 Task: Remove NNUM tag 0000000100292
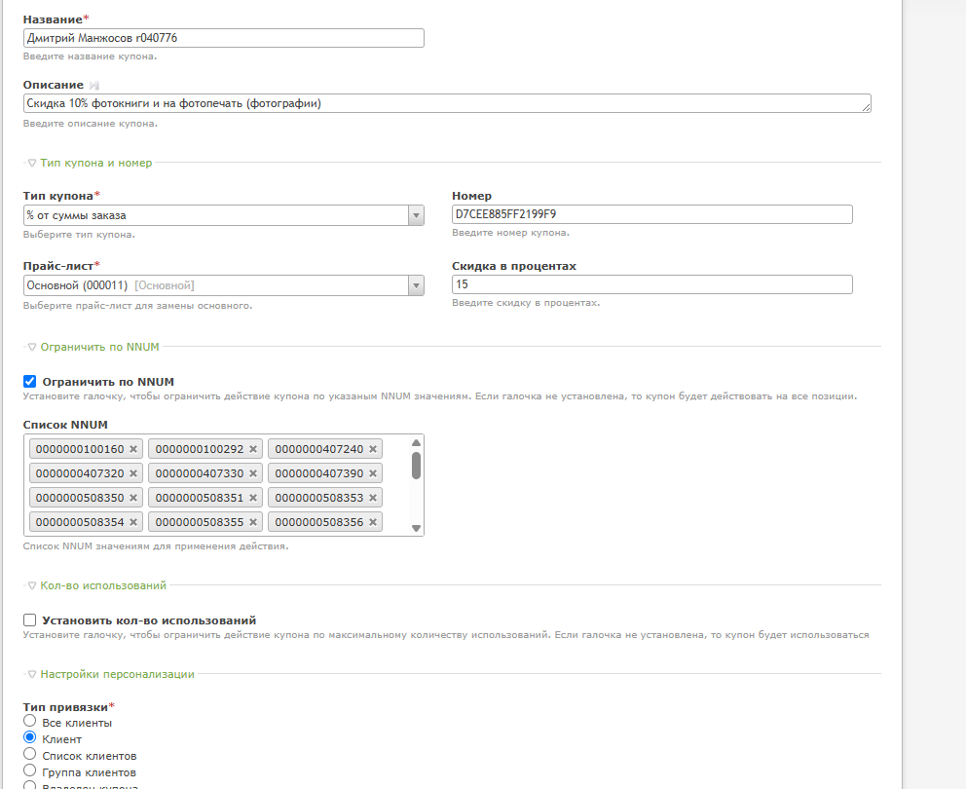coord(252,449)
